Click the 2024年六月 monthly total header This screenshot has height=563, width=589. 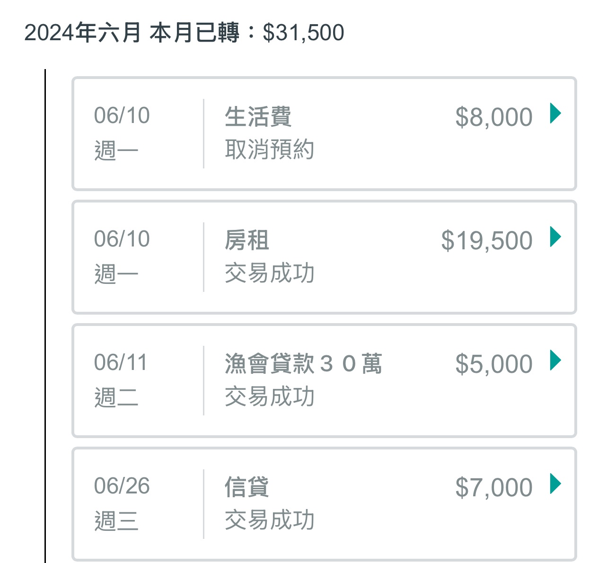(x=184, y=33)
